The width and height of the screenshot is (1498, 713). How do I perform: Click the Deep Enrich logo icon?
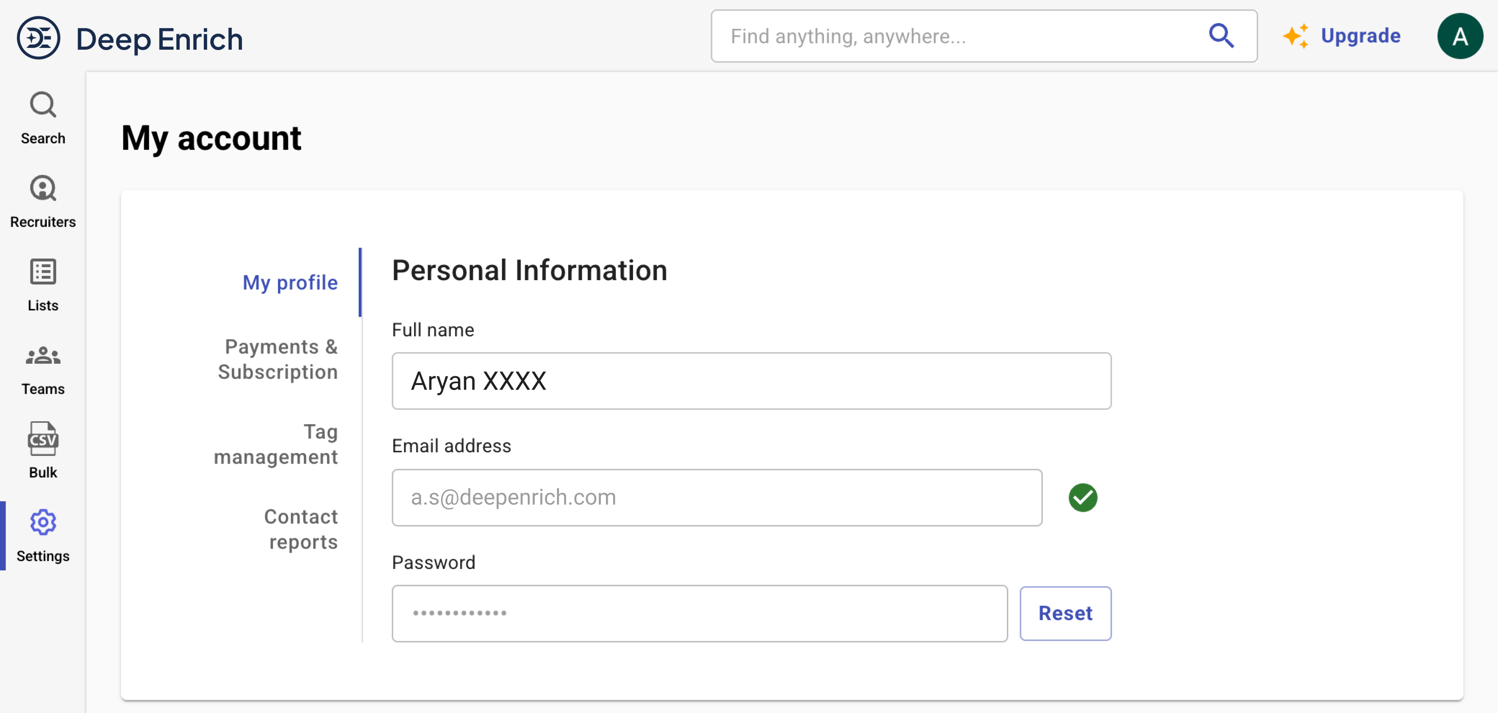tap(38, 38)
